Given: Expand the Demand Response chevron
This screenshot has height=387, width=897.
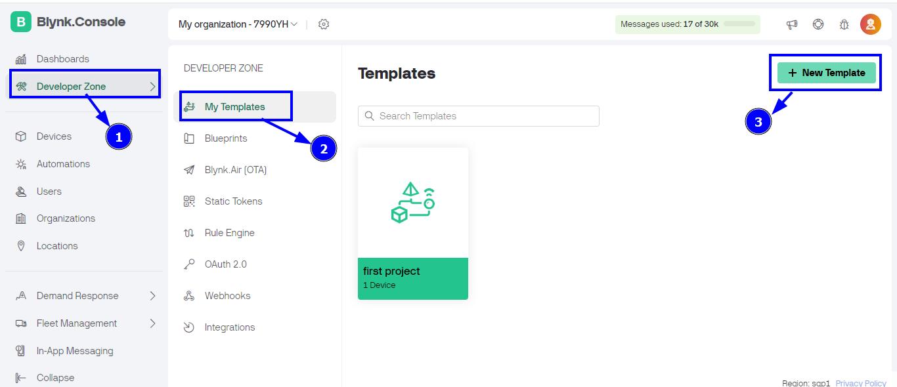Looking at the screenshot, I should click(153, 296).
